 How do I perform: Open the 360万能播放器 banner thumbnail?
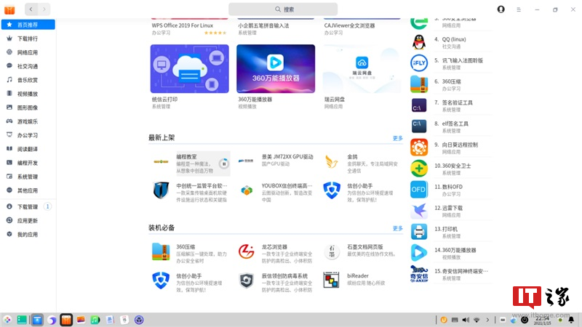[x=276, y=68]
